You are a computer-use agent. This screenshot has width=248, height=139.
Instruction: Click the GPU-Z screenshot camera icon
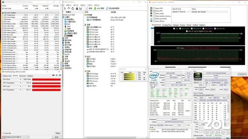click(53, 75)
